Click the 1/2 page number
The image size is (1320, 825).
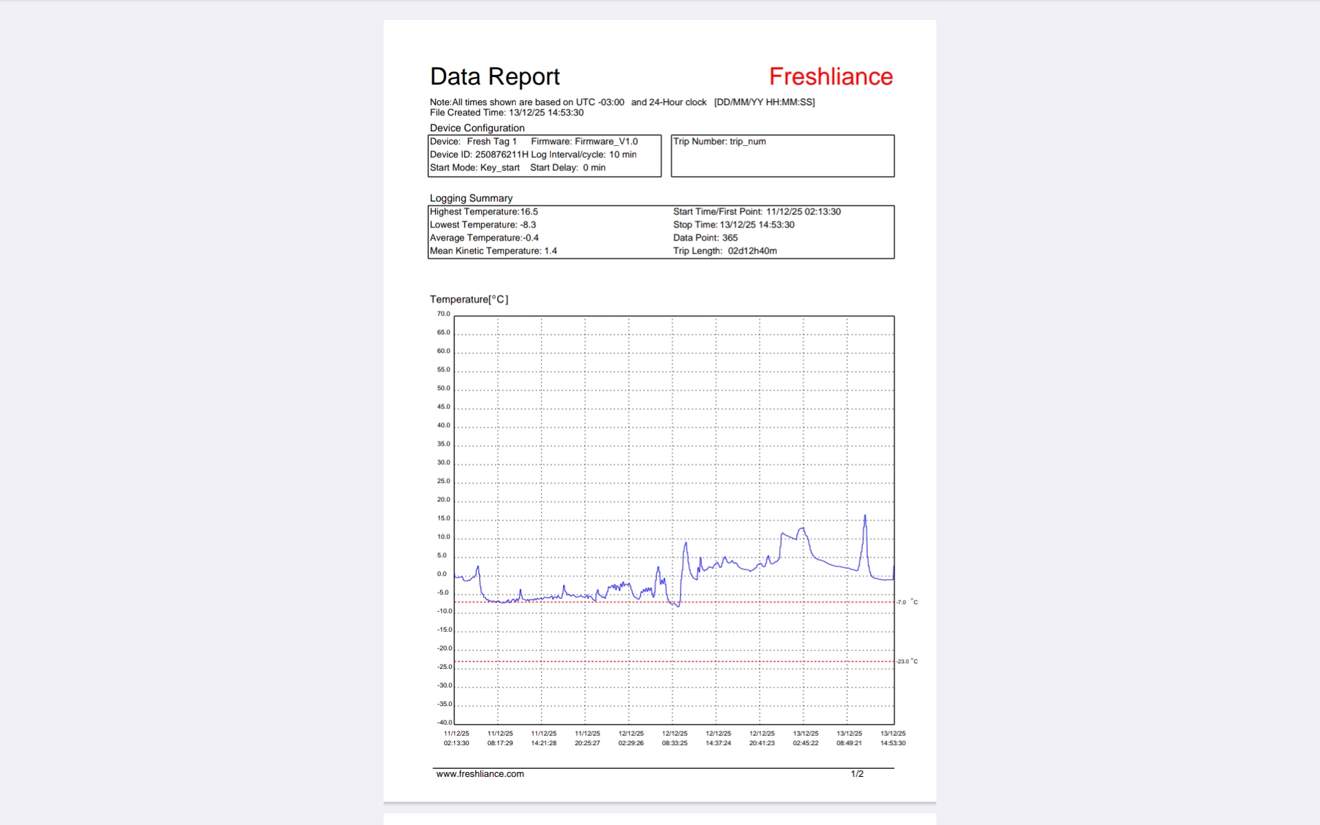(x=857, y=773)
